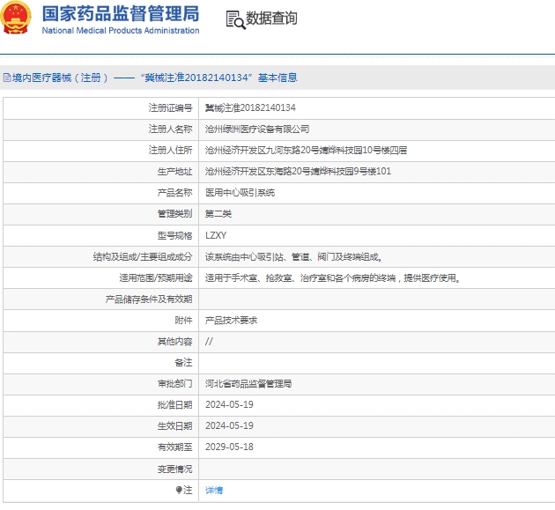The width and height of the screenshot is (555, 510).
Task: Select approval department 河北省药品监督管理局
Action: coord(248,384)
